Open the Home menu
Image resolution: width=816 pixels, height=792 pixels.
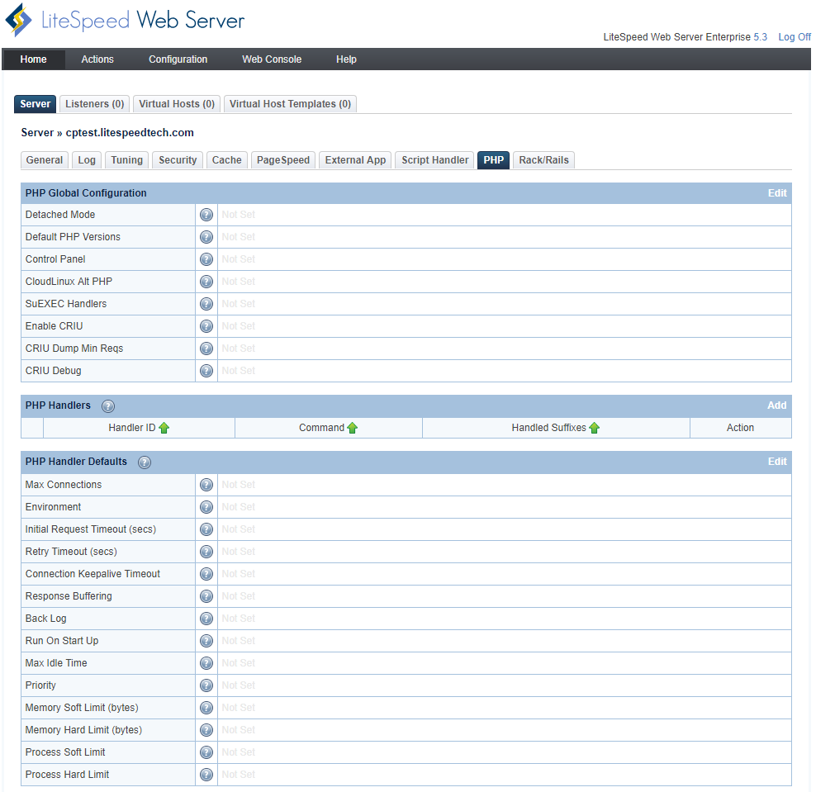33,59
